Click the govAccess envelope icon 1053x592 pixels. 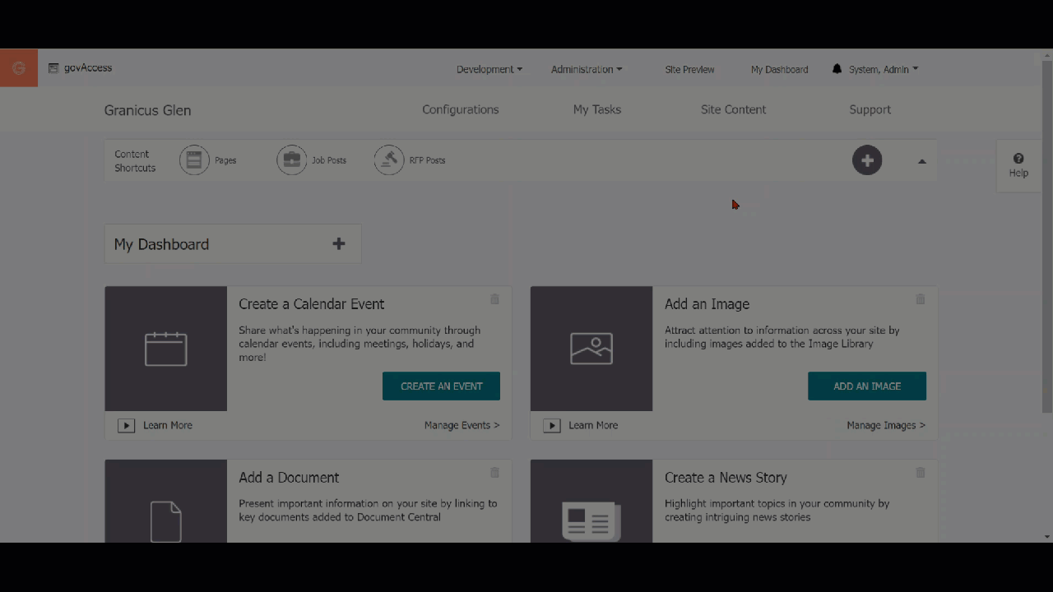[53, 67]
